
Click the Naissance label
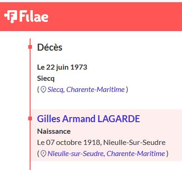[x=54, y=131]
